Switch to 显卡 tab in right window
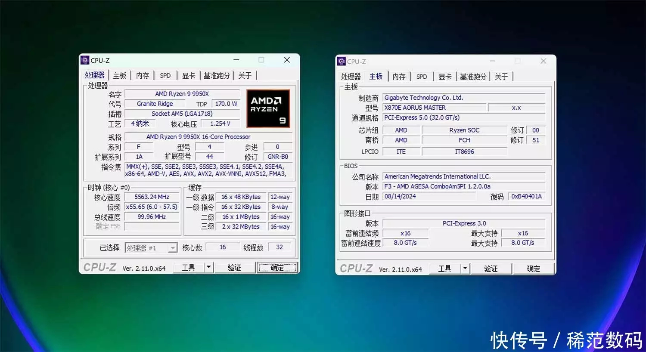 coord(445,77)
